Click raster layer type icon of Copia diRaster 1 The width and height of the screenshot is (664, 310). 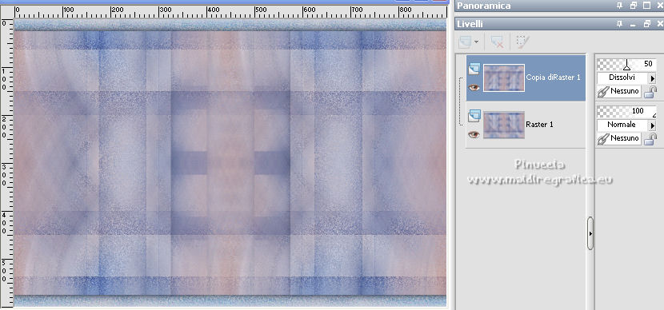click(x=474, y=69)
